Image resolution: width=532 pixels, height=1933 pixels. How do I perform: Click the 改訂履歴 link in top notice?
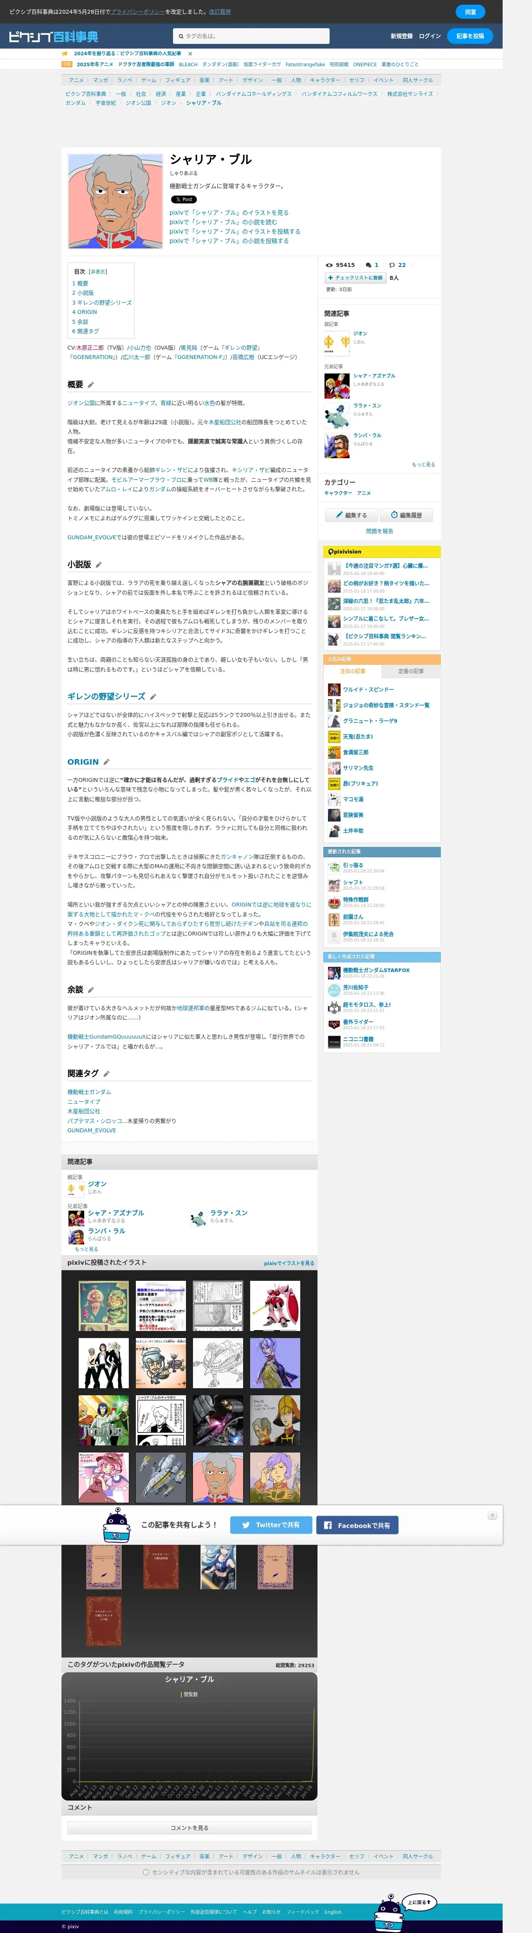[x=220, y=12]
